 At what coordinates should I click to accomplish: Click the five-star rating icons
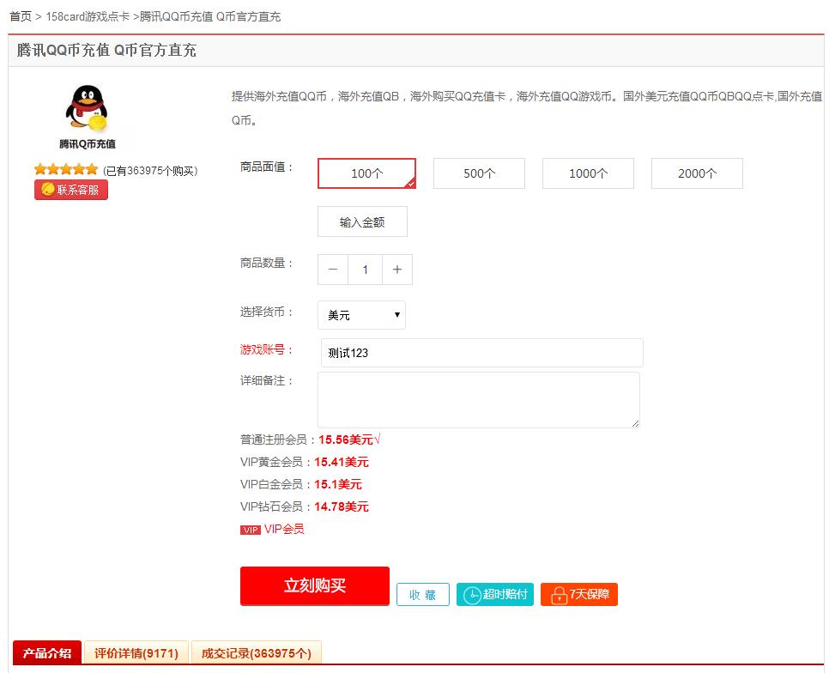(66, 170)
